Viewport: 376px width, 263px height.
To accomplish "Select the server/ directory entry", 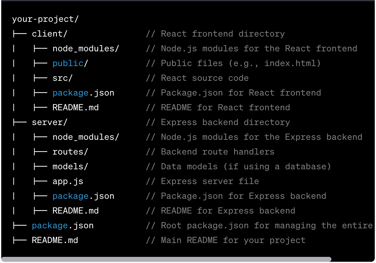I will [50, 122].
